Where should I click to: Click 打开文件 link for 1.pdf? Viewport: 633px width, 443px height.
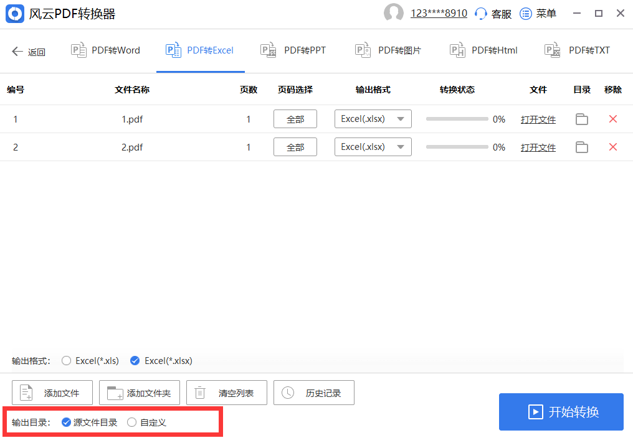coord(538,119)
